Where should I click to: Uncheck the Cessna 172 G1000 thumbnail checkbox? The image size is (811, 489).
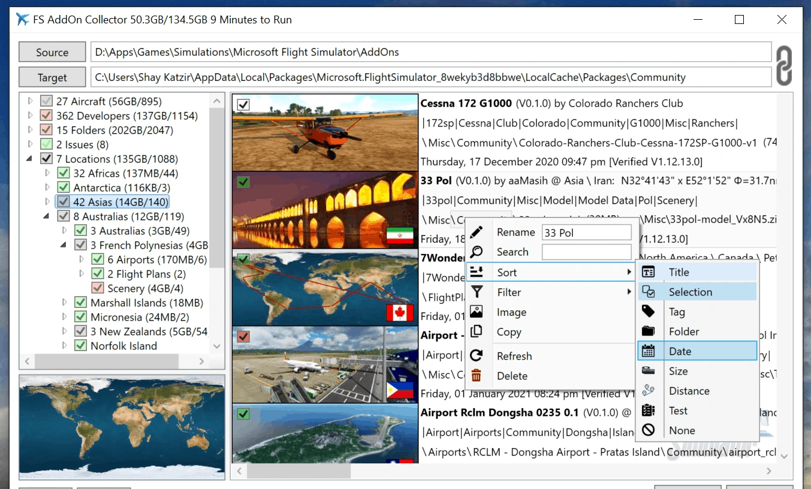pos(243,105)
